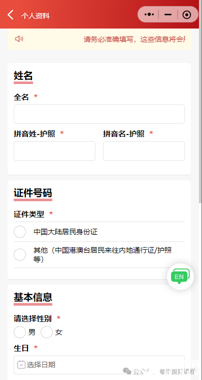Click the scrolling notice text in the banner
This screenshot has width=202, height=380.
pyautogui.click(x=134, y=39)
